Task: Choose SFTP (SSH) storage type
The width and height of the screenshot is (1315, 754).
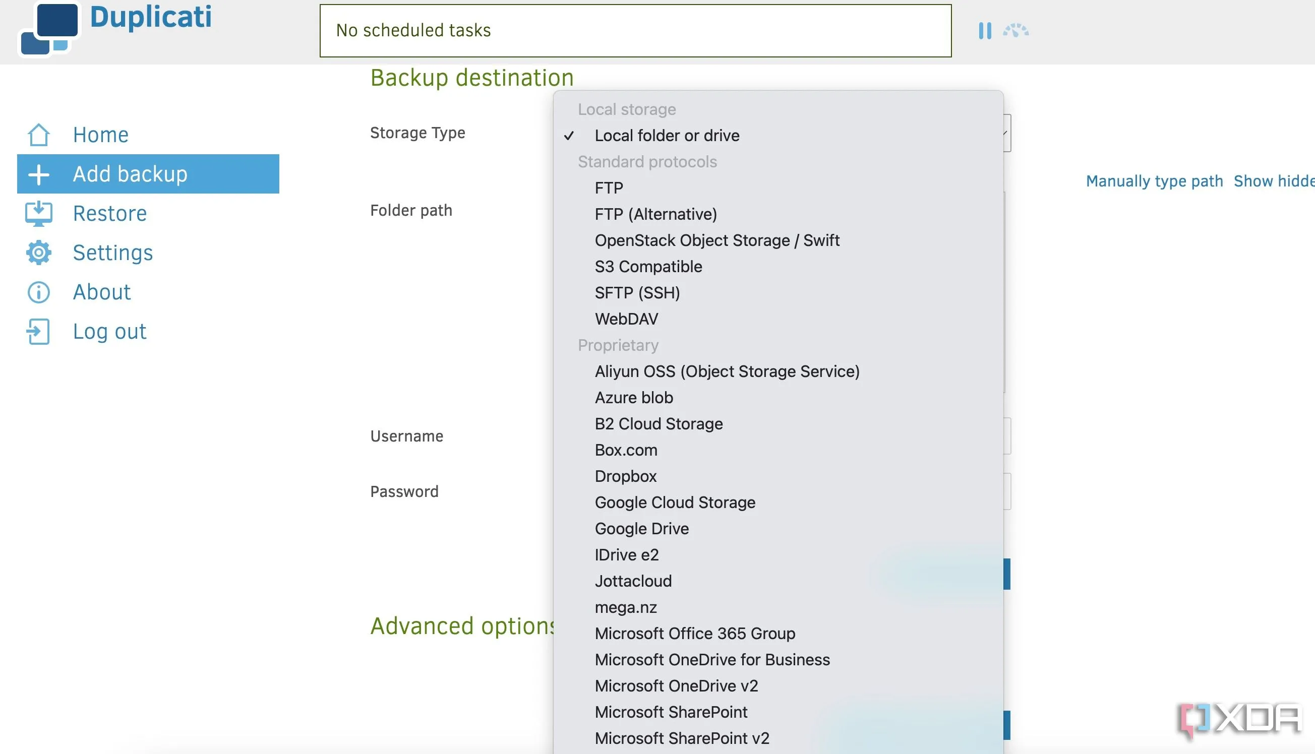Action: tap(636, 293)
